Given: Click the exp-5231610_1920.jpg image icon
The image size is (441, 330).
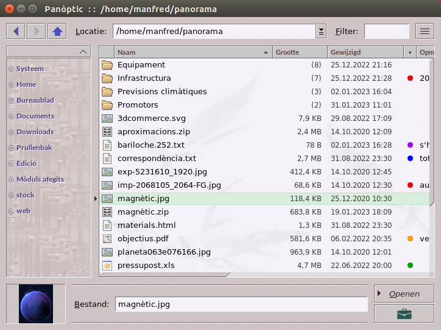Looking at the screenshot, I should [x=107, y=172].
